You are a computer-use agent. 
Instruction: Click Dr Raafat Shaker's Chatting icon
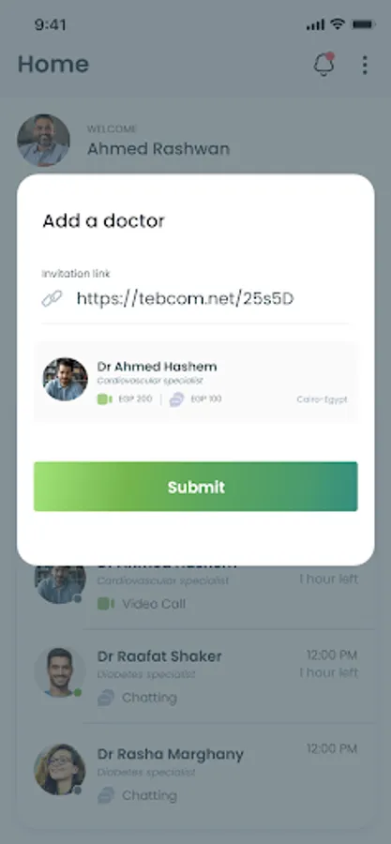pos(106,698)
